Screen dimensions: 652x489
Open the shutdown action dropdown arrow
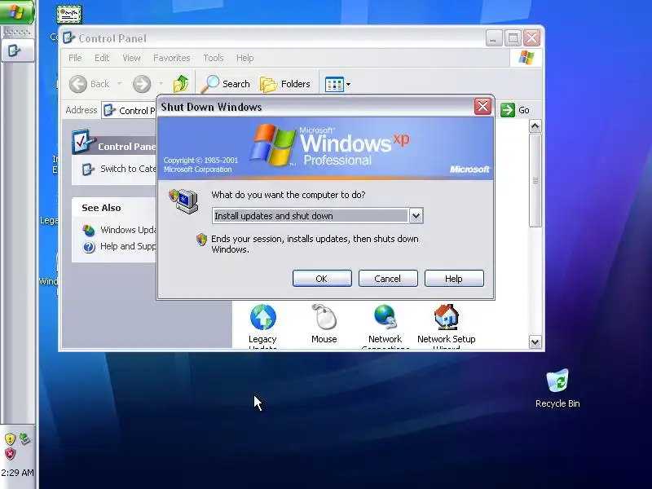click(x=416, y=216)
